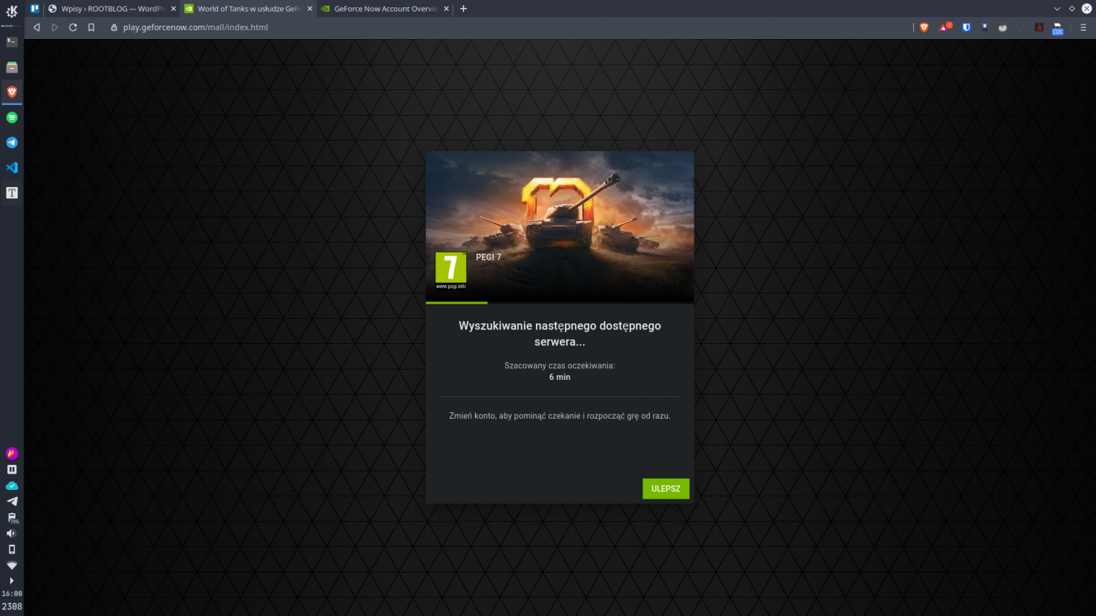Image resolution: width=1096 pixels, height=616 pixels.
Task: Open Brave Shields panel in the toolbar
Action: pos(923,27)
